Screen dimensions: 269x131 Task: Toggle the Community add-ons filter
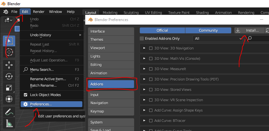208,30
